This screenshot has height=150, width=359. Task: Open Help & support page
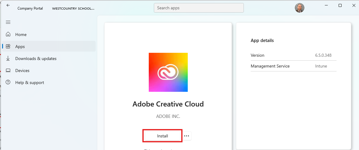[30, 82]
